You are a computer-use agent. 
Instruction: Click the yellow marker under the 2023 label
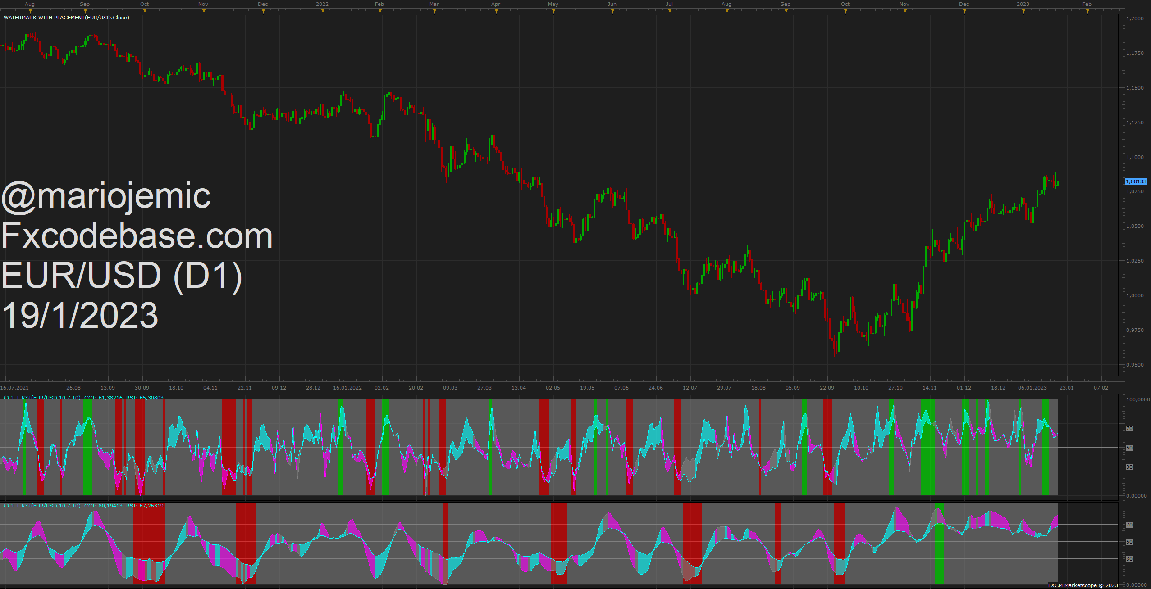[1023, 11]
